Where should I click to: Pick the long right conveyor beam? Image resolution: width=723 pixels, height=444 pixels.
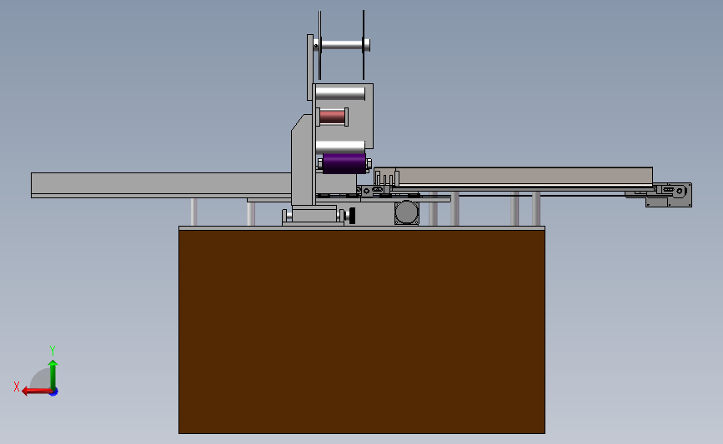pyautogui.click(x=525, y=177)
